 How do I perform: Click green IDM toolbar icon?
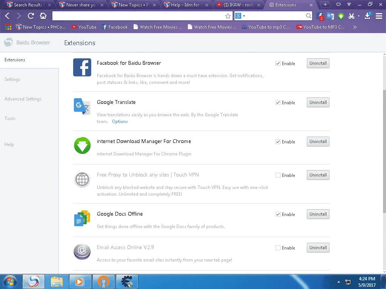pyautogui.click(x=341, y=16)
